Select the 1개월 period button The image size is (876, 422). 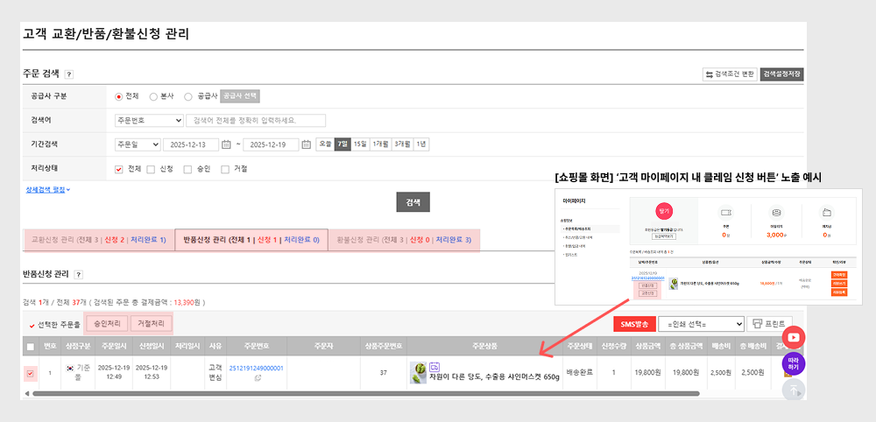point(380,144)
